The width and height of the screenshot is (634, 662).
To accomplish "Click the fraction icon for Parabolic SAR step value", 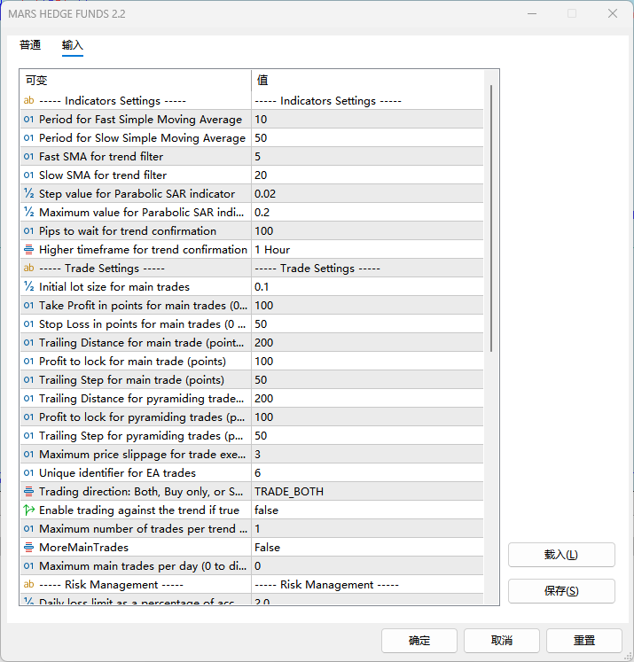I will point(28,194).
